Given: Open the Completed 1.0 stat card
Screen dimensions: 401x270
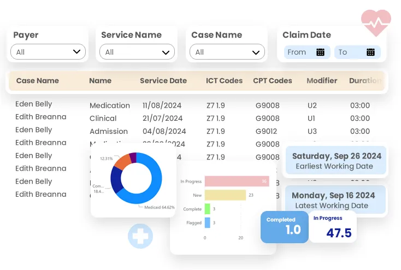Looking at the screenshot, I should [284, 226].
